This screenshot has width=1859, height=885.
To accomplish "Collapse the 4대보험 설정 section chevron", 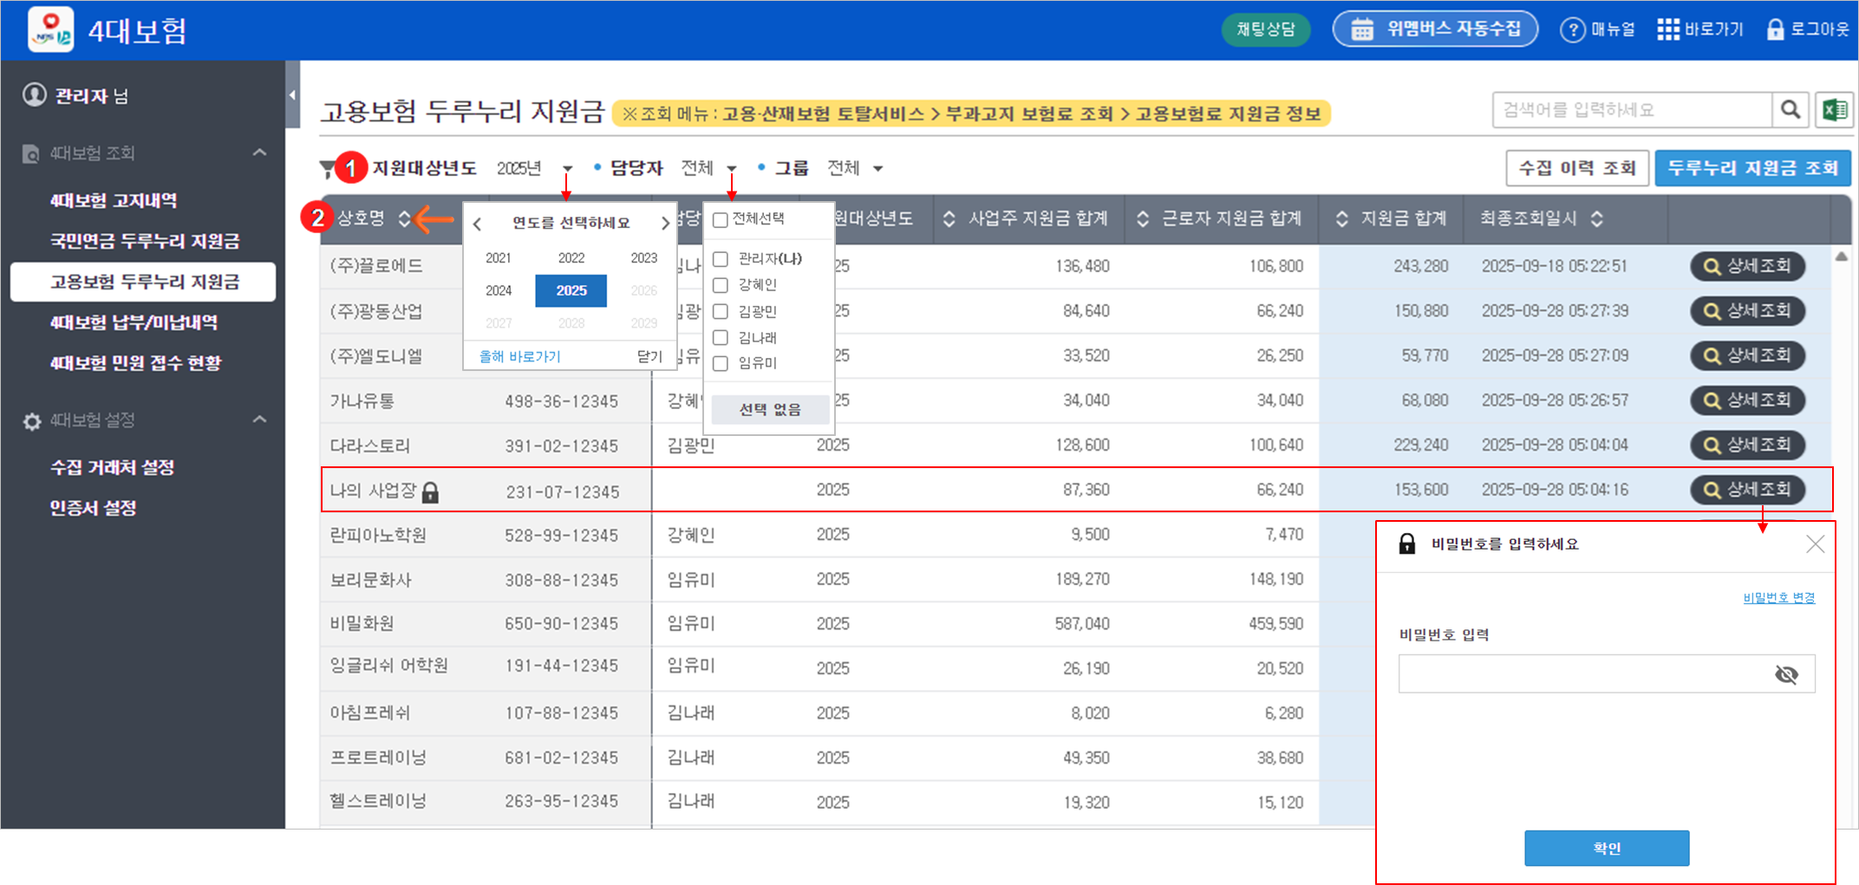I will click(259, 420).
